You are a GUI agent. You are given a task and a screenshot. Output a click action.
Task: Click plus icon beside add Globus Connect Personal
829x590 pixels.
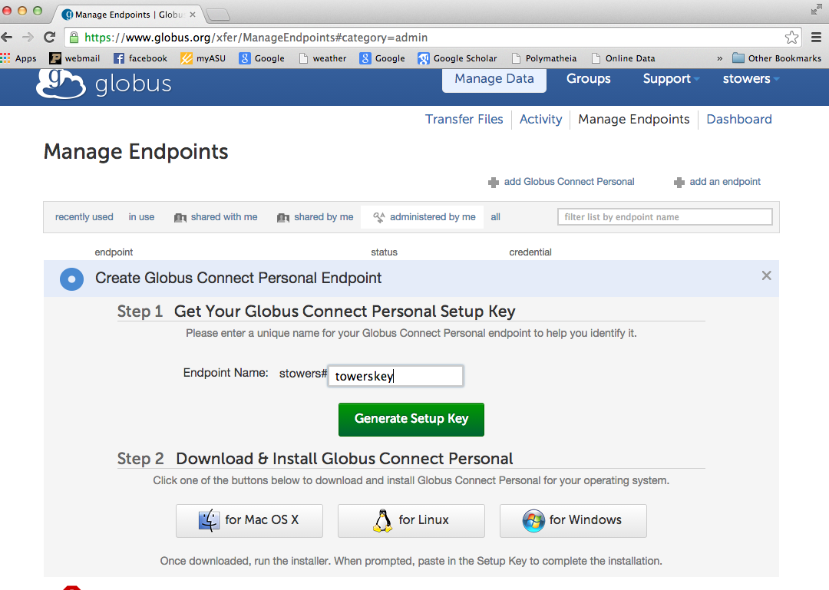(x=494, y=183)
